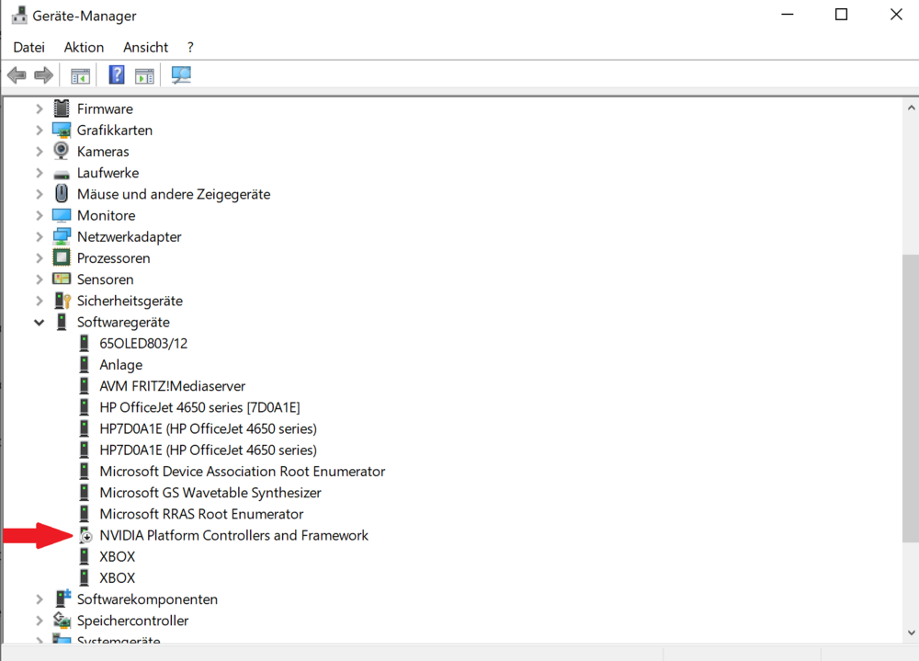
Task: Expand the Prozessoren tree node
Action: pos(39,257)
